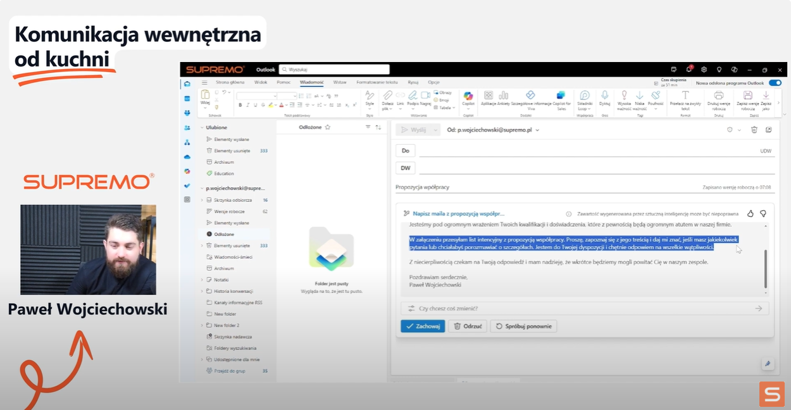The height and width of the screenshot is (410, 791).
Task: Mark message Niska ważność
Action: 639,100
